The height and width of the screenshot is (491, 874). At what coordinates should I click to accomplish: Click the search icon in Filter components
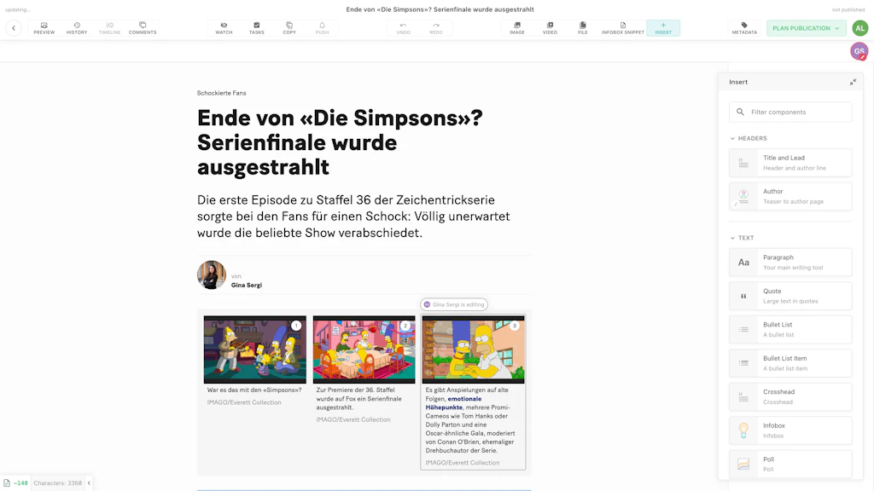pyautogui.click(x=740, y=112)
